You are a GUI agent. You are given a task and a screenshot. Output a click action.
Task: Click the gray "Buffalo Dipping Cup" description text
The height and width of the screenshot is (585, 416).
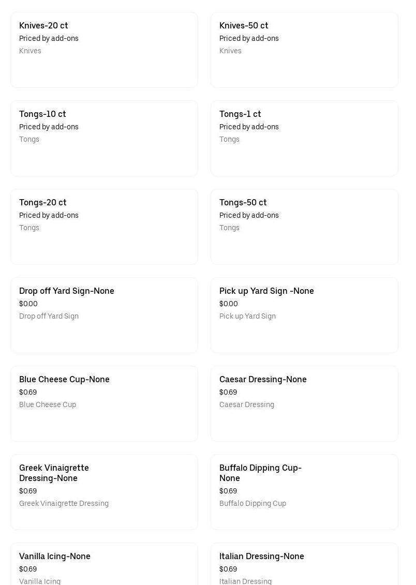point(252,504)
